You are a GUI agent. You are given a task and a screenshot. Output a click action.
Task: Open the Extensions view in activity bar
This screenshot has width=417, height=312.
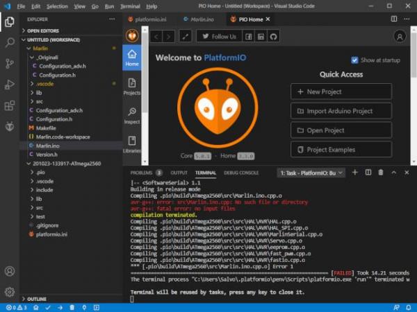pos(10,106)
